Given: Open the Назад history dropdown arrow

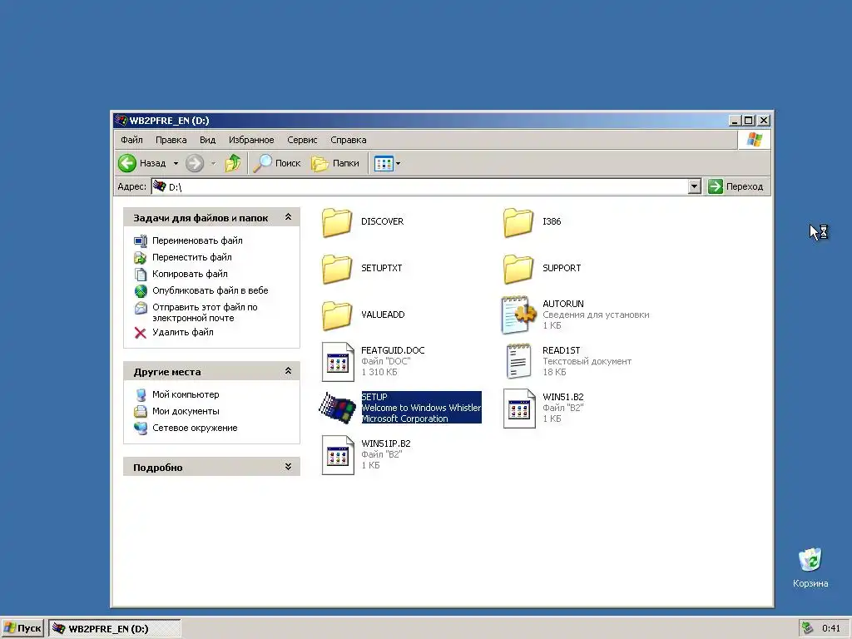Looking at the screenshot, I should click(x=176, y=164).
